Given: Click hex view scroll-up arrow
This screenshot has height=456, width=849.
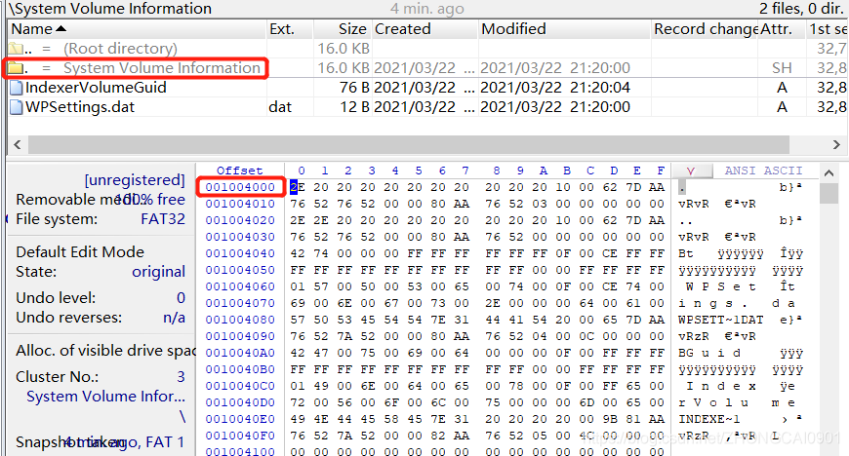Looking at the screenshot, I should tap(829, 173).
